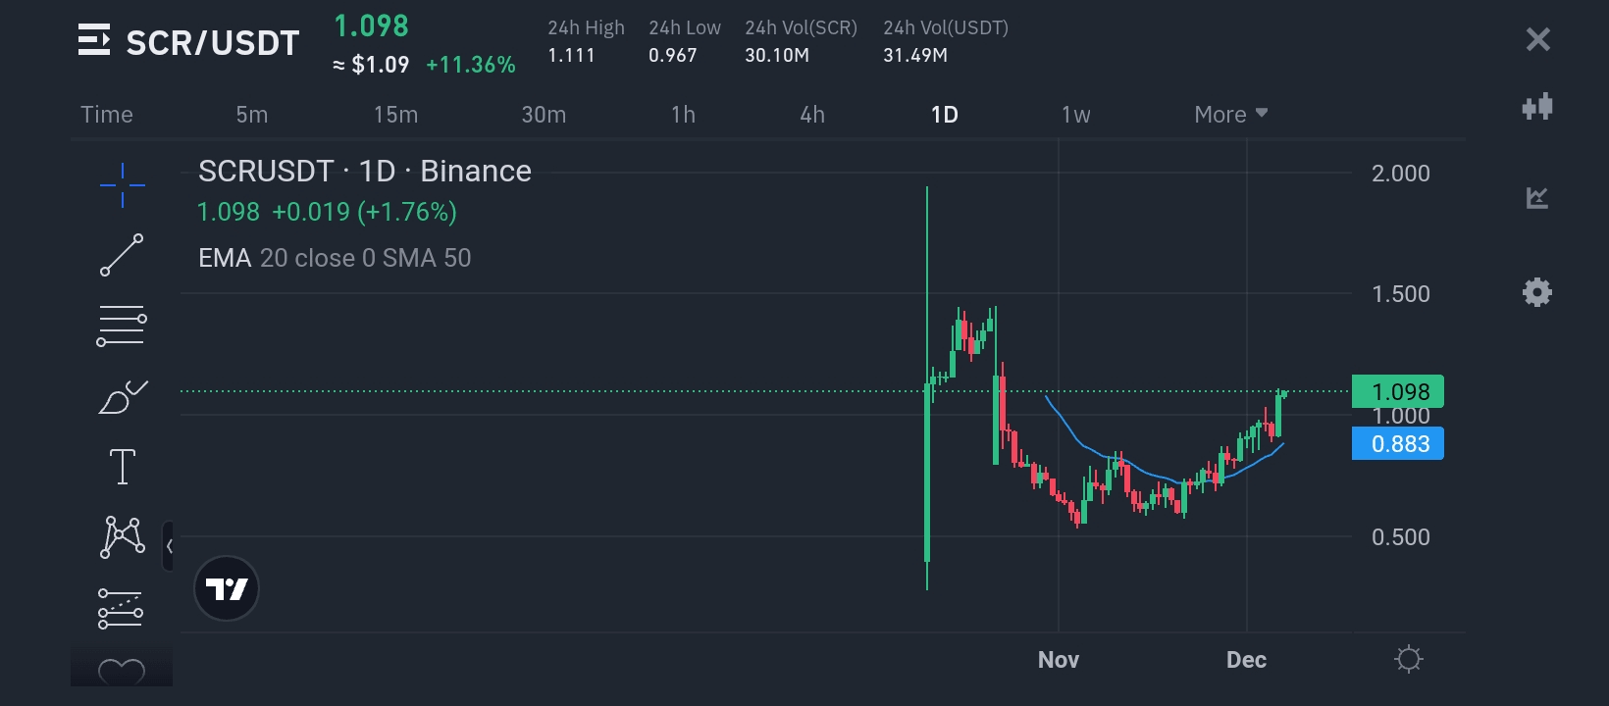Viewport: 1609px width, 706px height.
Task: Select the 15m interval tab
Action: coord(395,115)
